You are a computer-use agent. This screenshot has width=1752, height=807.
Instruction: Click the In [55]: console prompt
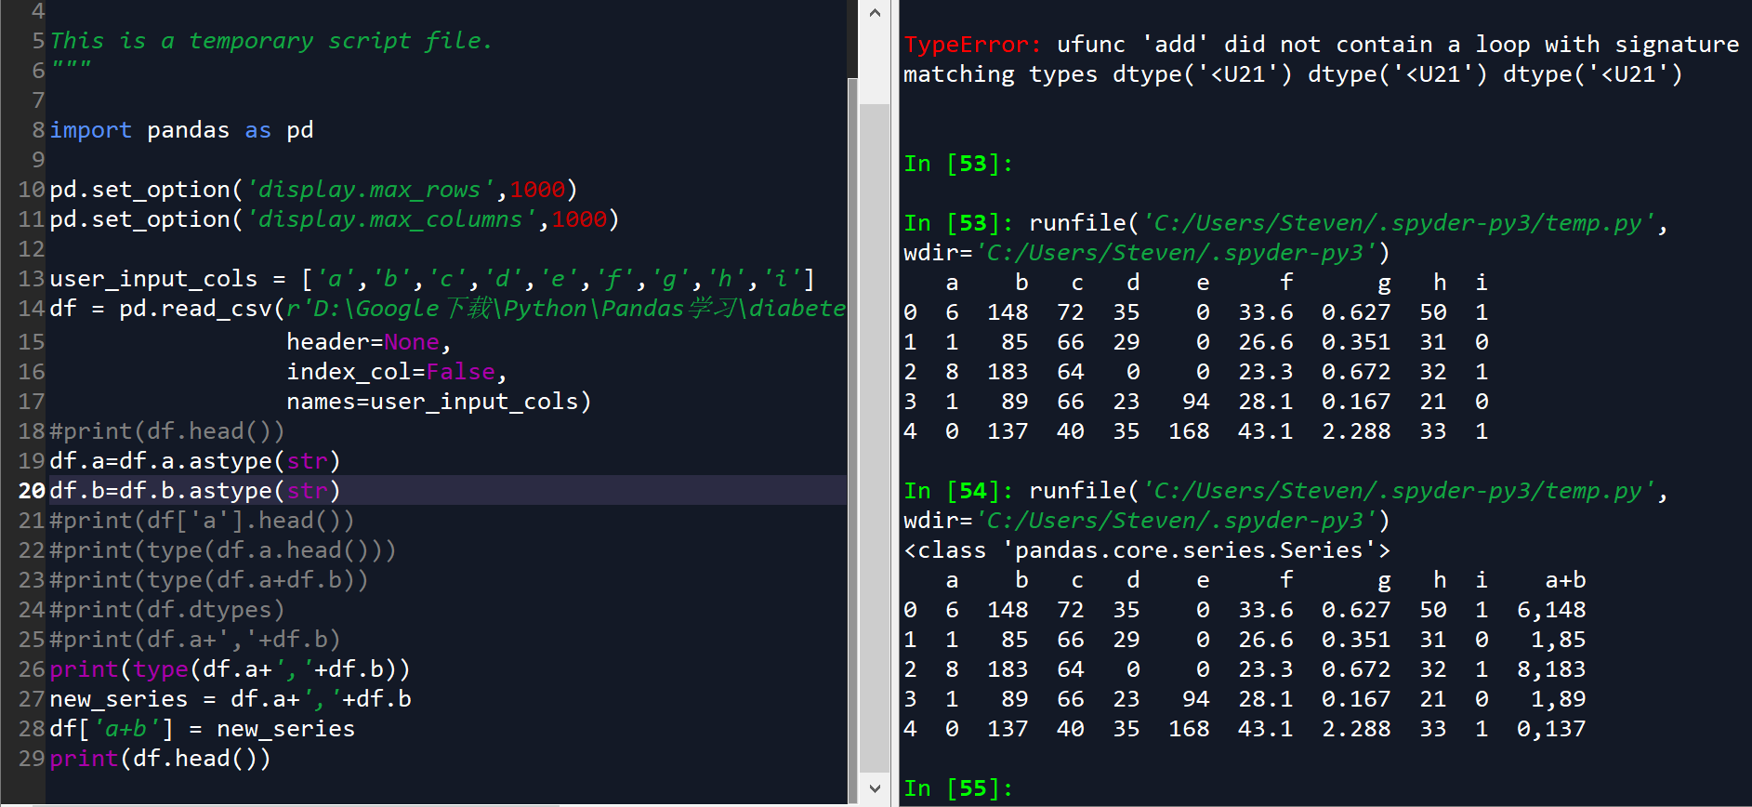point(958,788)
